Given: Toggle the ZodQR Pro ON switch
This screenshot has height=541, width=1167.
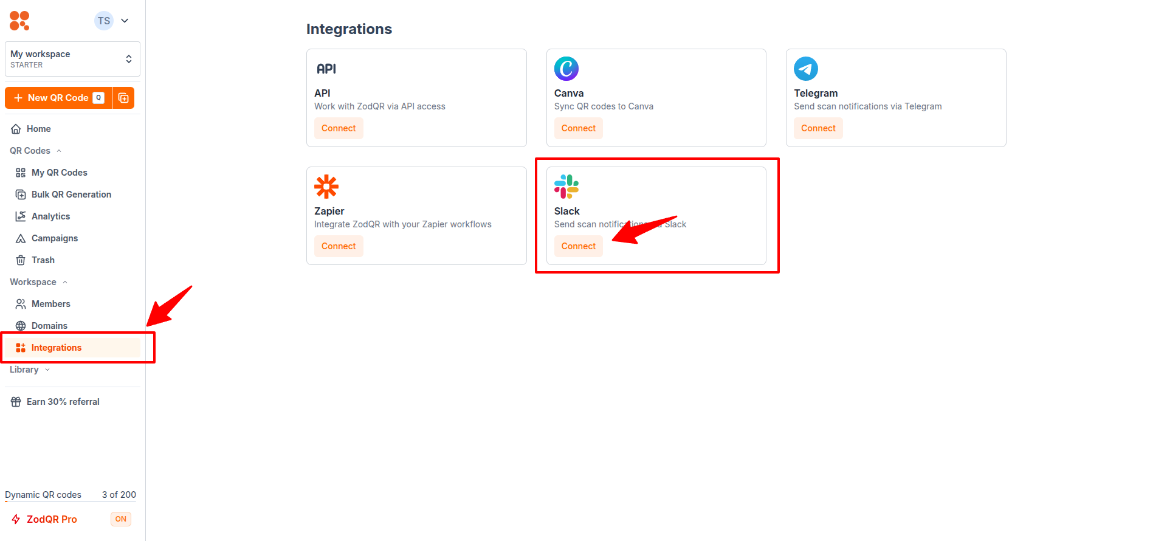Looking at the screenshot, I should click(x=121, y=519).
